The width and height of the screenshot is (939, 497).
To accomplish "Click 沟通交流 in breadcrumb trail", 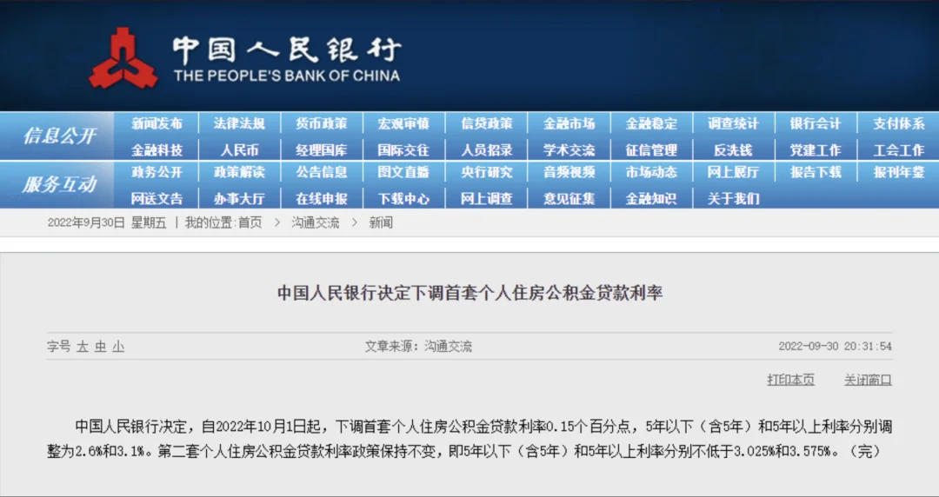I will pos(316,223).
